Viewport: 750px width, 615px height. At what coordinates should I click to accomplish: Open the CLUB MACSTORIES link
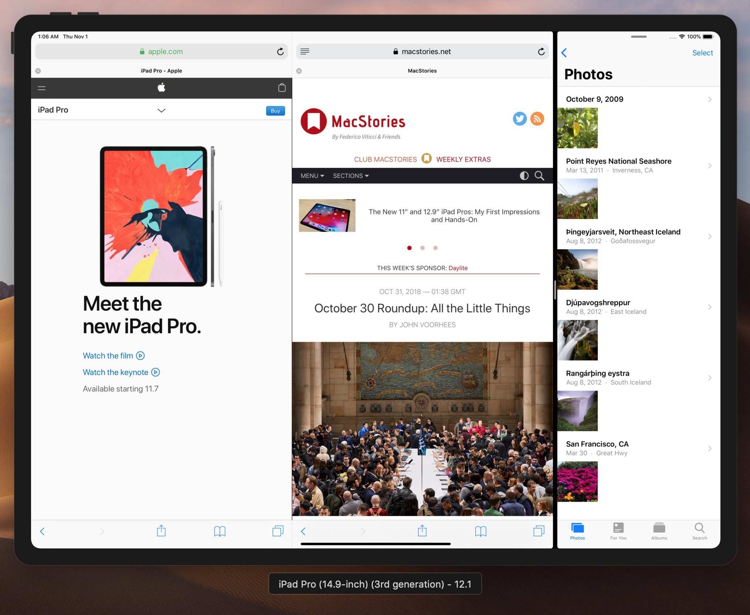click(385, 159)
